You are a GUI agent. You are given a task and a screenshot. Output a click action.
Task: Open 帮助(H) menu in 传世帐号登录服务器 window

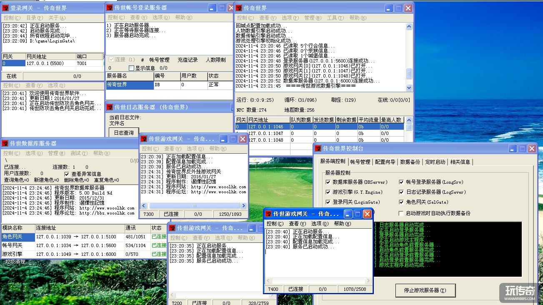[x=183, y=17]
